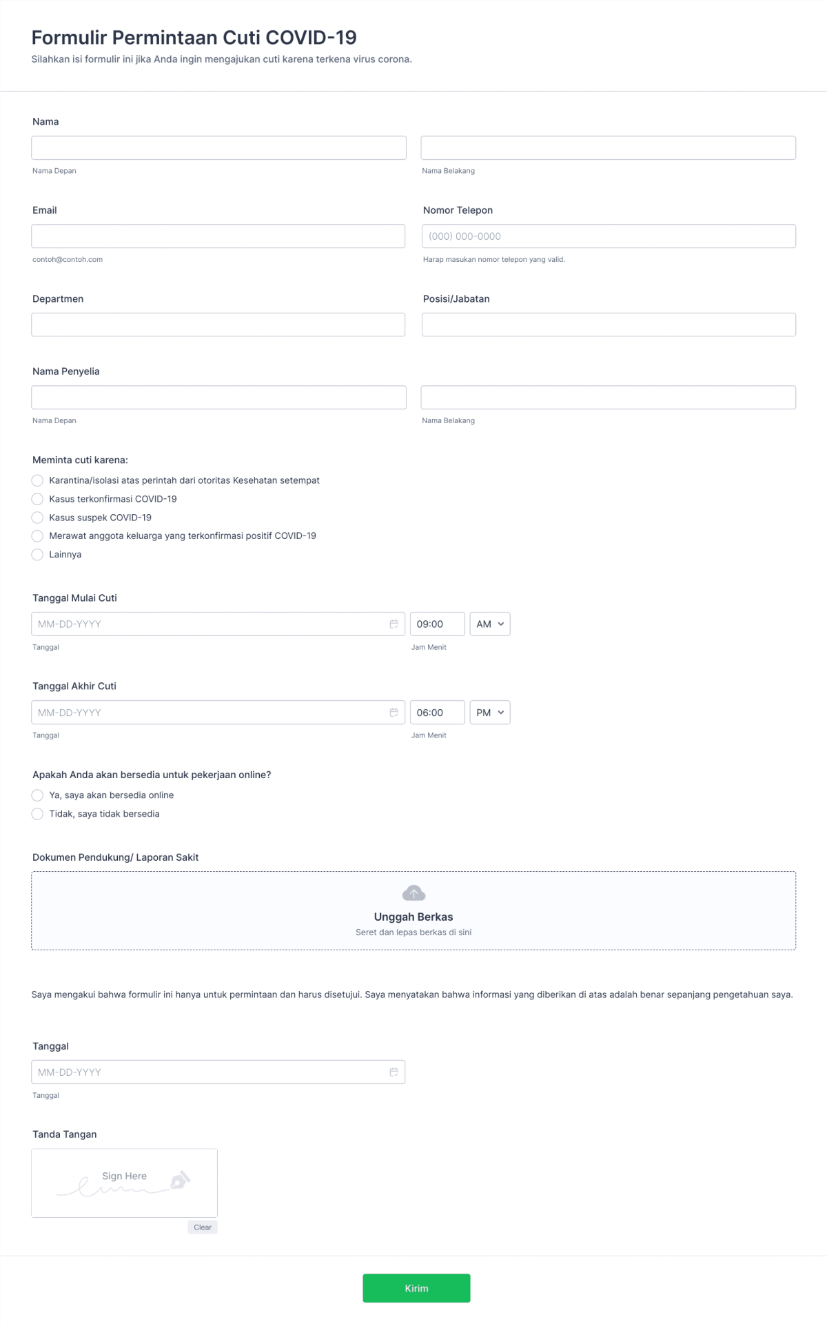Screen dimensions: 827x1326
Task: Click the Nomor Telepon phone field
Action: tap(609, 236)
